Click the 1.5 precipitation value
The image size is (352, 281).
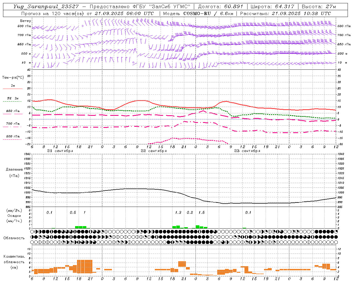(x=202, y=213)
